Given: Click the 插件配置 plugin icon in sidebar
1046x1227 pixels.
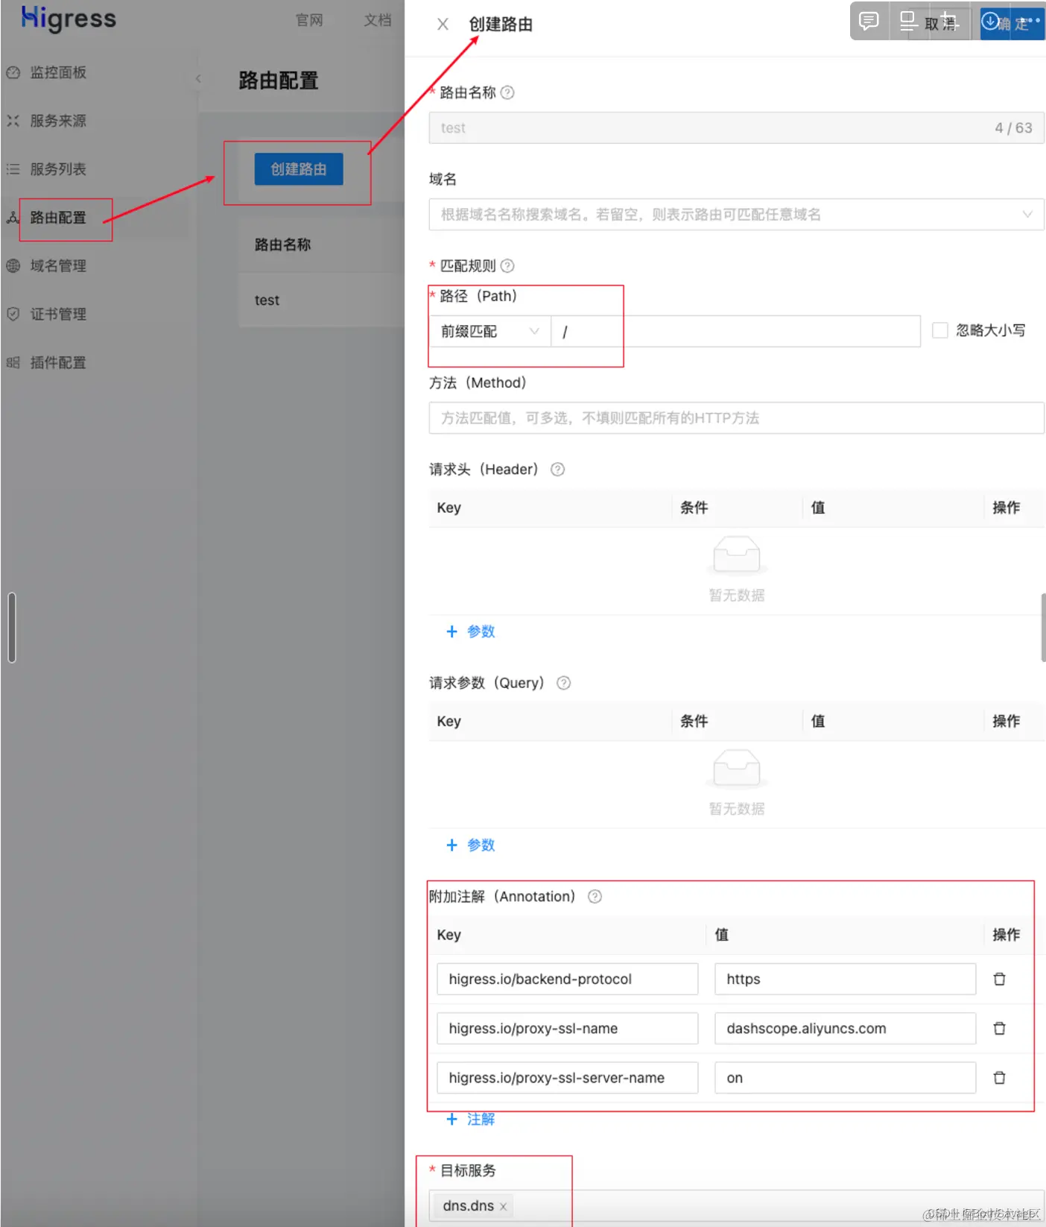Looking at the screenshot, I should click(x=13, y=362).
